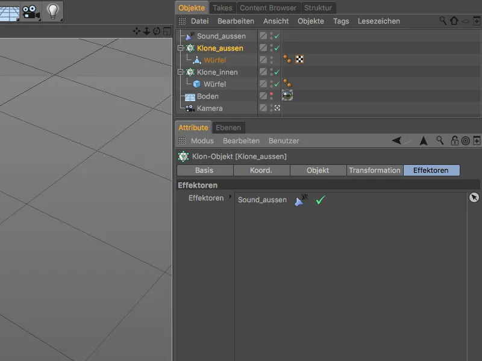Click the camera object toolbar icon
This screenshot has width=482, height=361.
31,11
